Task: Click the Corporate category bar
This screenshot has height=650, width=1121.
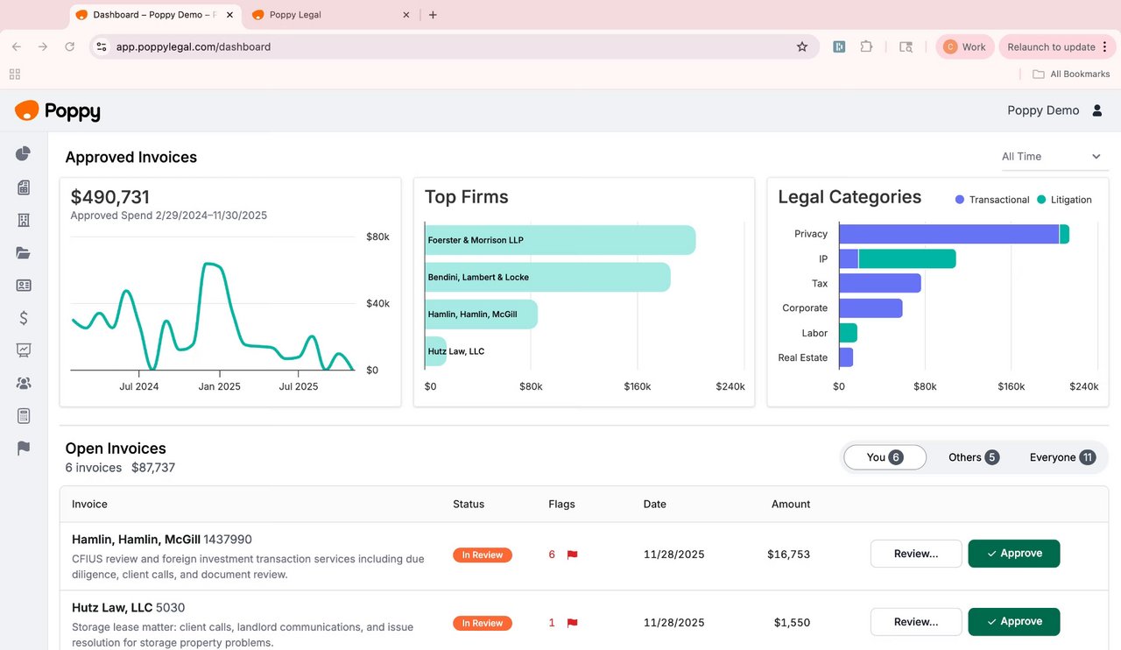Action: [871, 308]
